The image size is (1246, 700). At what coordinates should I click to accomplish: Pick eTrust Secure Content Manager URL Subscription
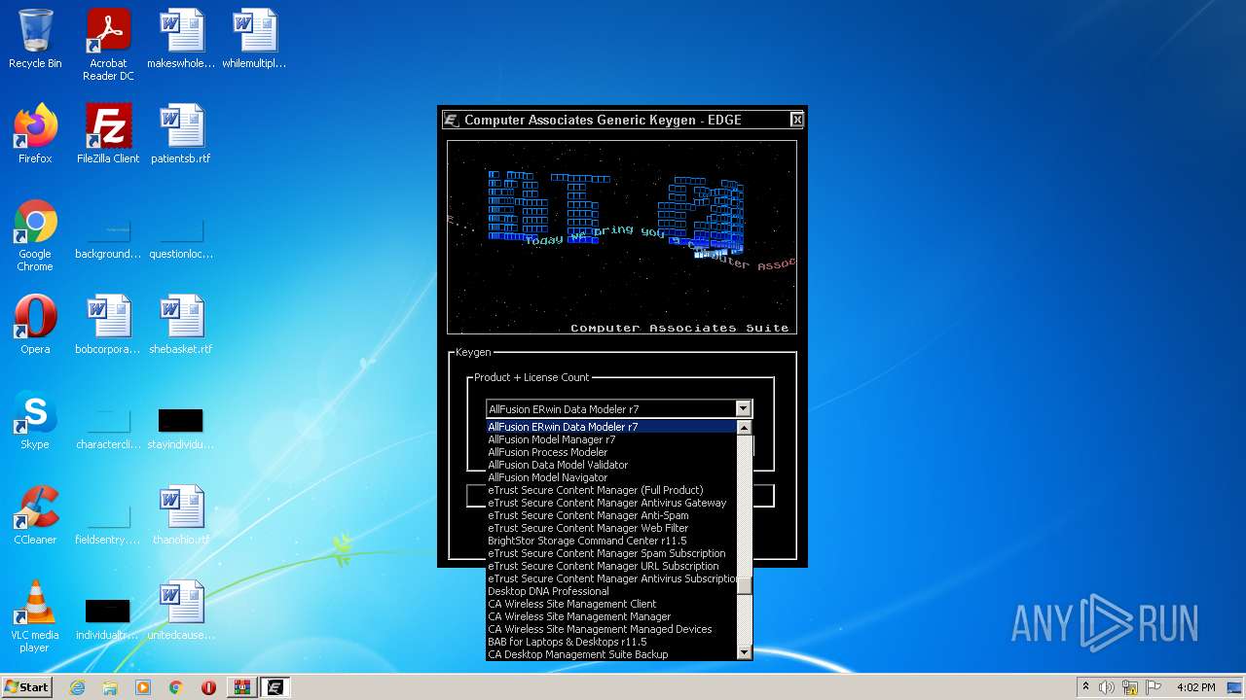pyautogui.click(x=611, y=566)
